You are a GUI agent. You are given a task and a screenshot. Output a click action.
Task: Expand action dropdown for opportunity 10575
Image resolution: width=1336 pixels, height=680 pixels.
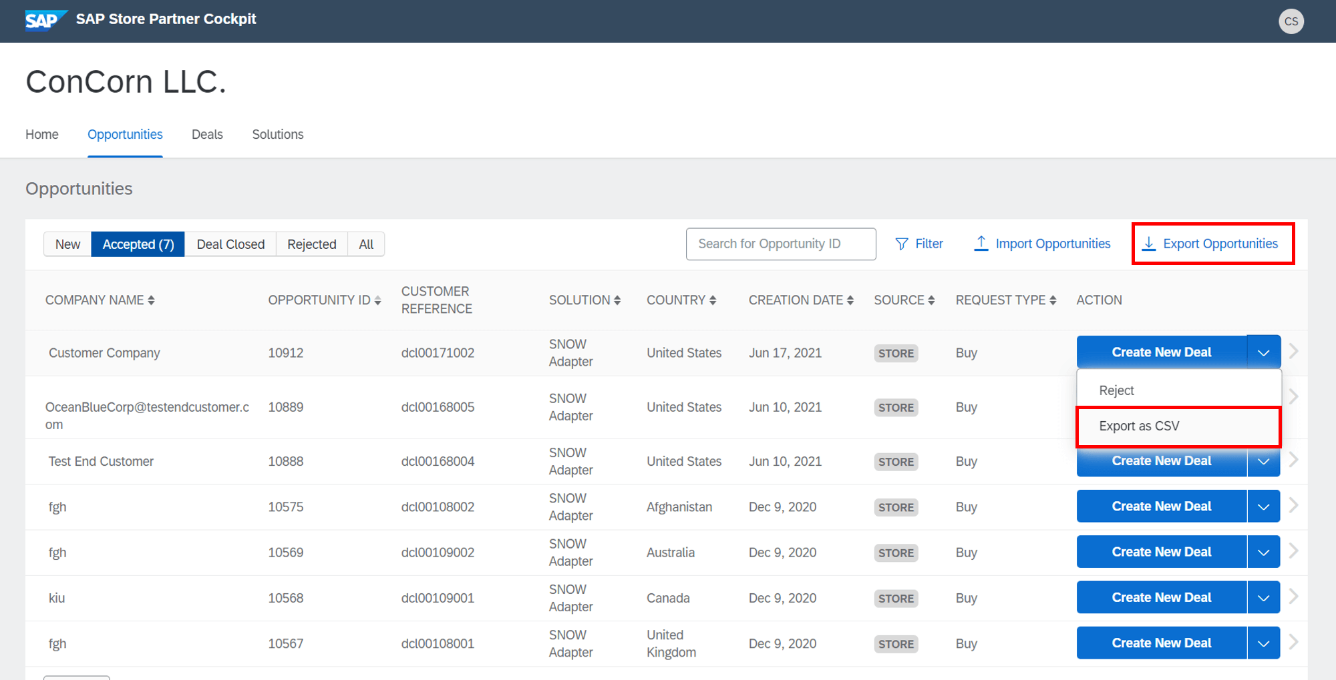click(x=1264, y=506)
